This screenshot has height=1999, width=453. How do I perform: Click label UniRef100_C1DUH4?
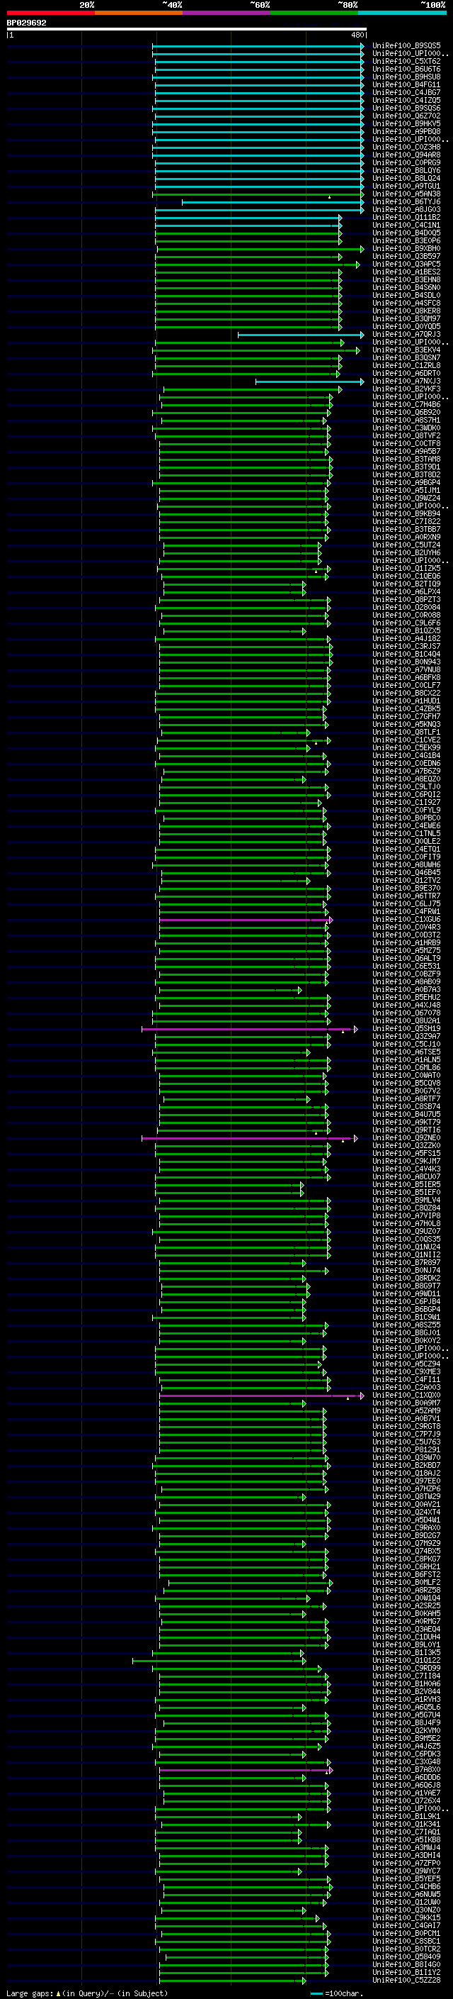[406, 1637]
